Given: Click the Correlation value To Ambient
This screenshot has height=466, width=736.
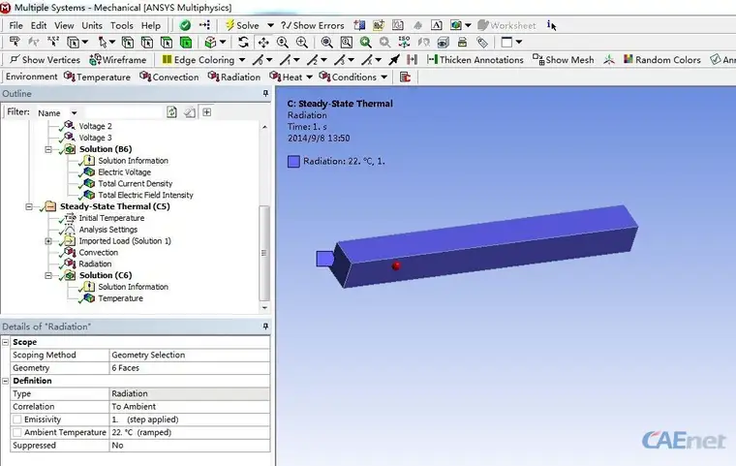Looking at the screenshot, I should tap(190, 406).
